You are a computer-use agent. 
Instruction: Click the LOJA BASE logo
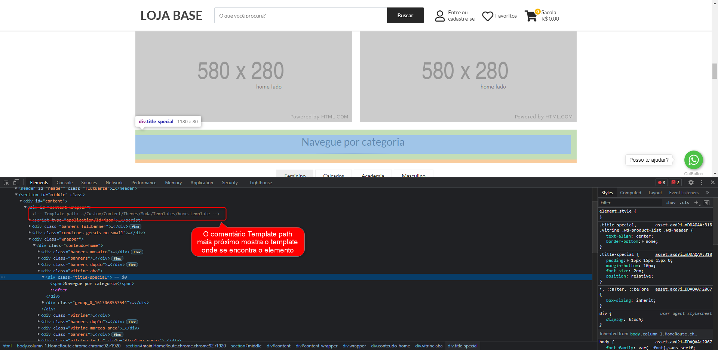(x=171, y=15)
